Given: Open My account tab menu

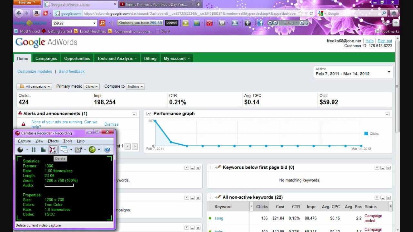Looking at the screenshot, I should pos(177,58).
